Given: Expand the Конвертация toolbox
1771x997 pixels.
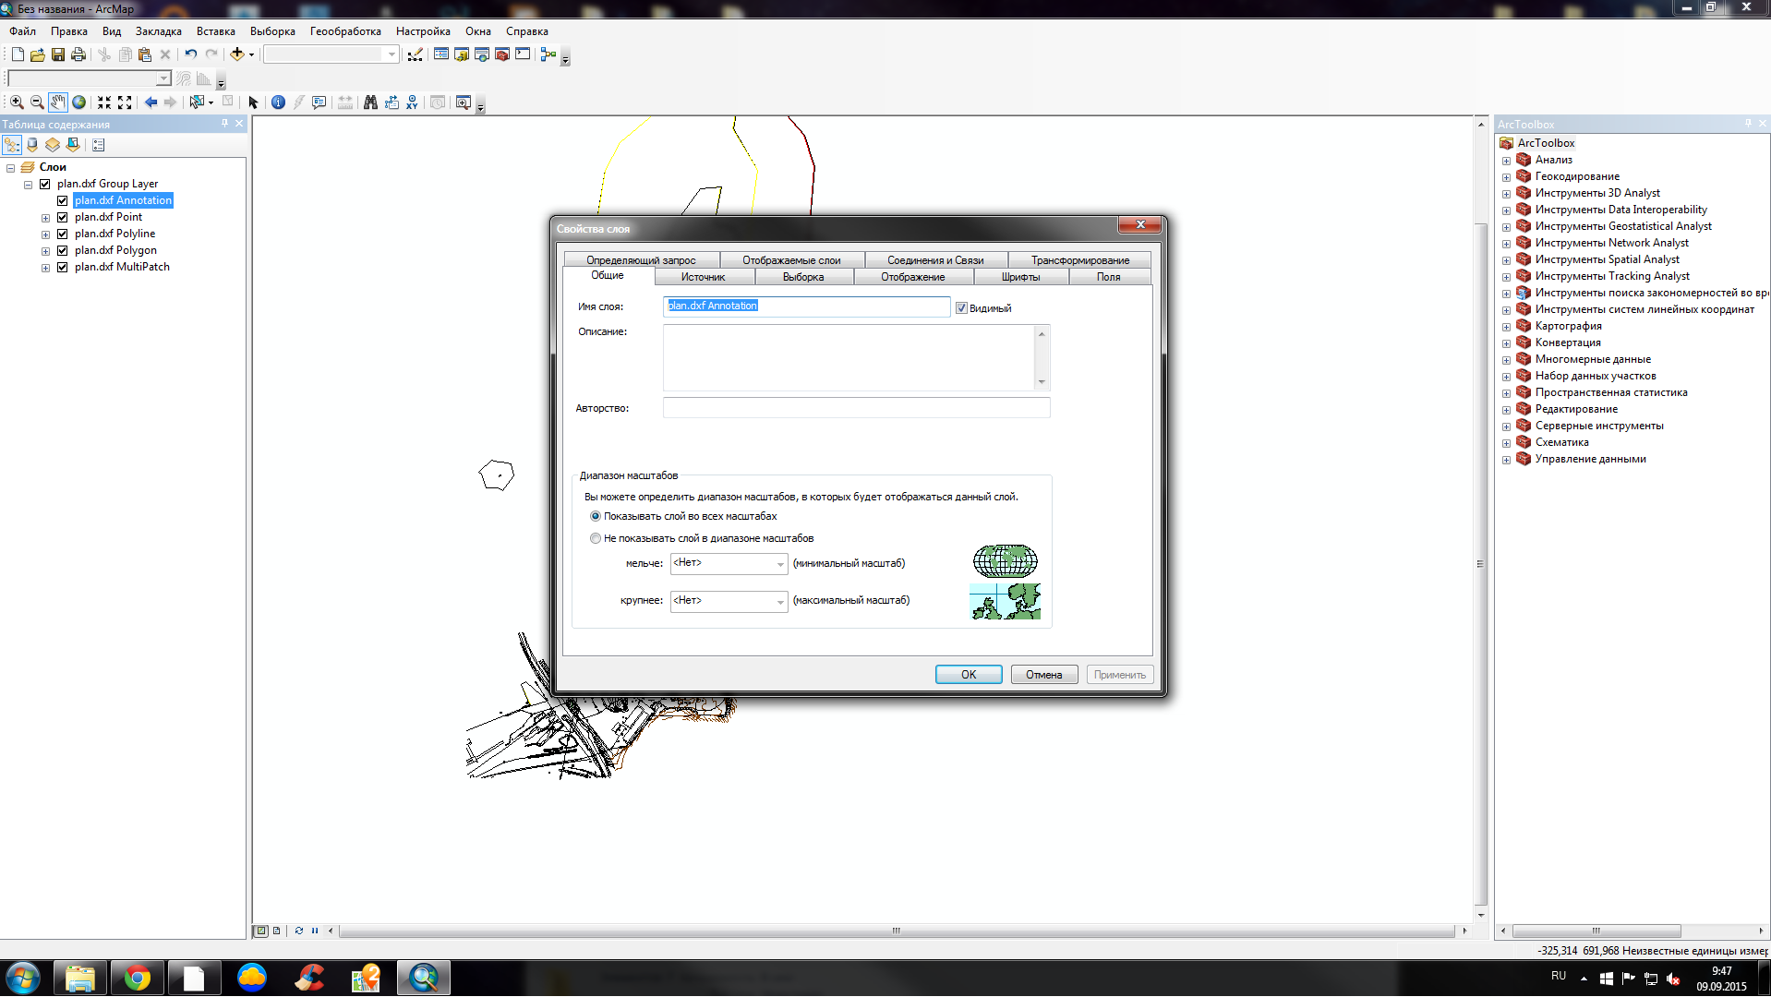Looking at the screenshot, I should click(x=1506, y=343).
